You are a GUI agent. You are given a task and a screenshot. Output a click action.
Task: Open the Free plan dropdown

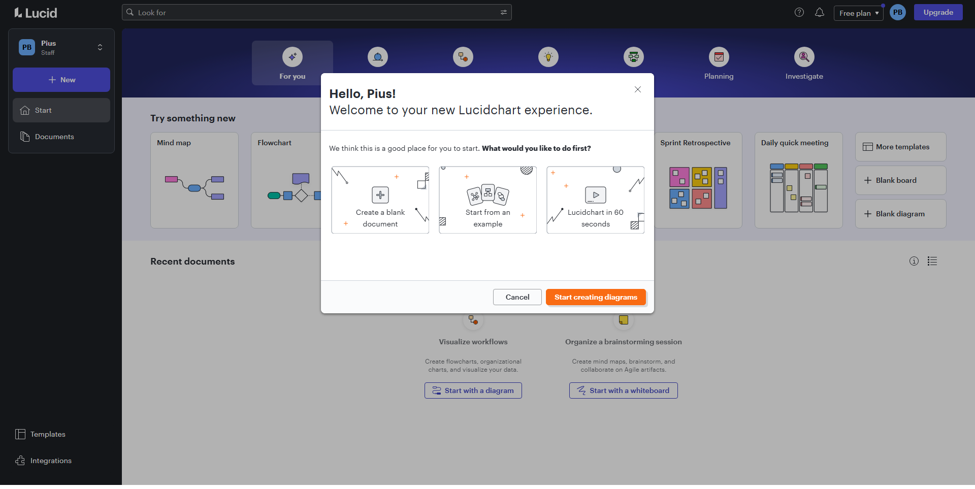858,13
